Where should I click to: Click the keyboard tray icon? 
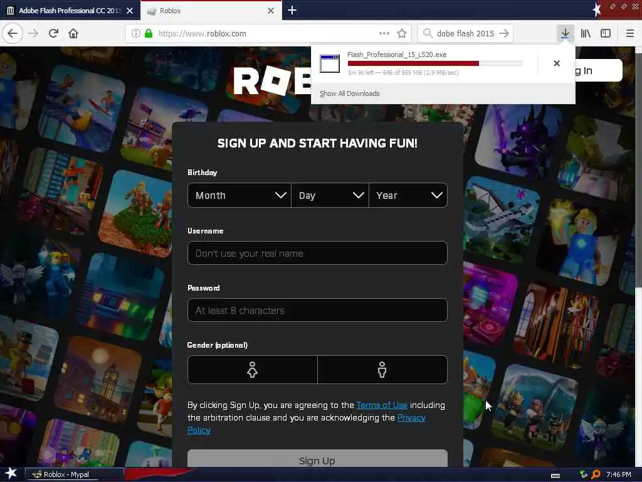(555, 476)
